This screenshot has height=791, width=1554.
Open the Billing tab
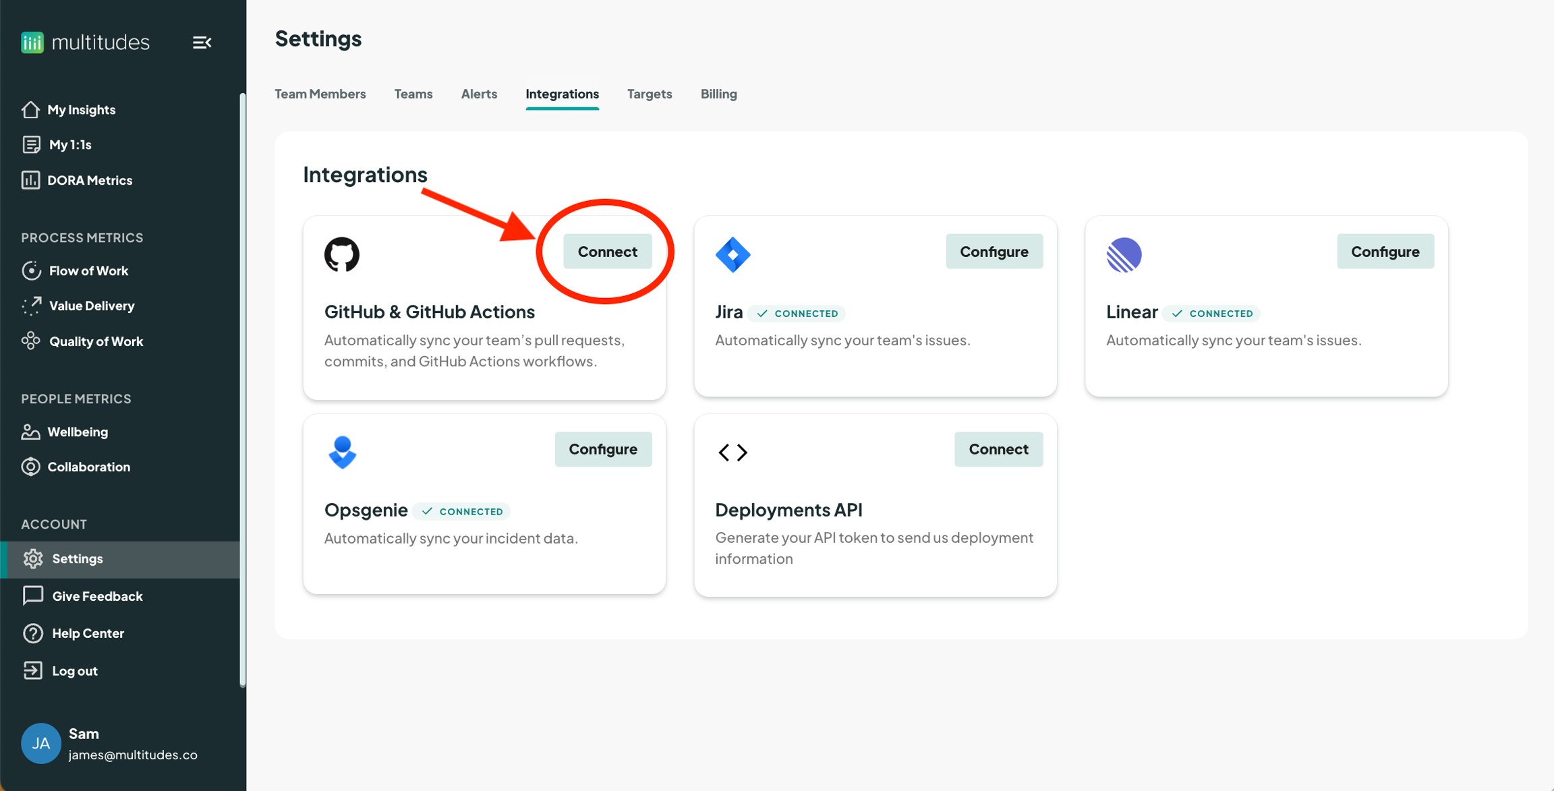tap(718, 94)
